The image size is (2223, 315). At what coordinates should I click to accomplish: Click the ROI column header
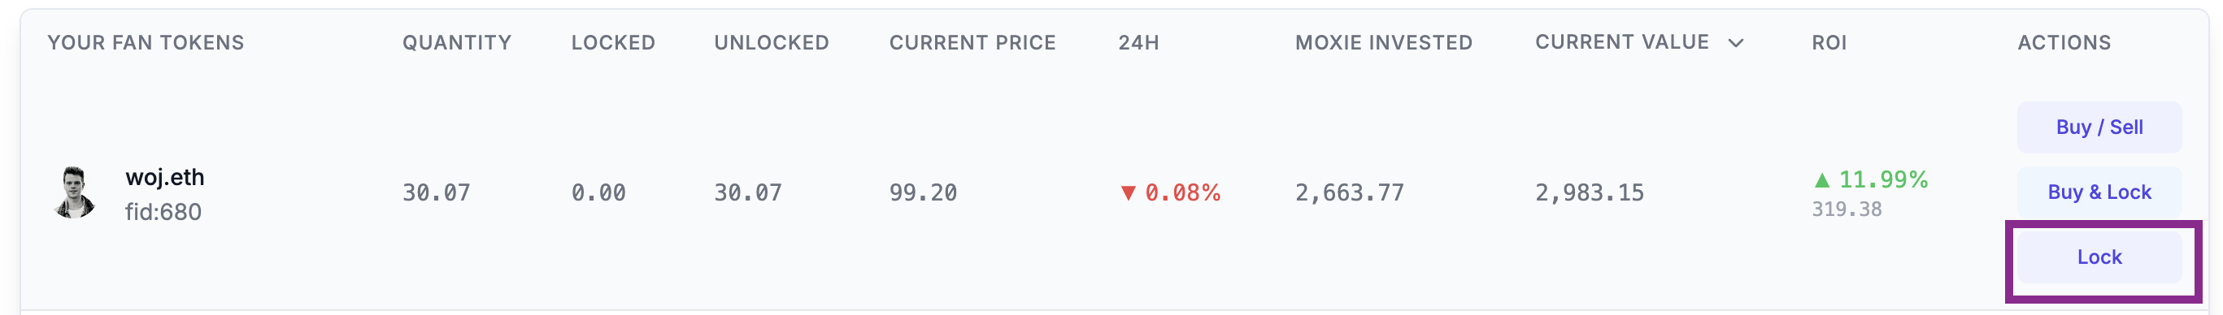tap(1829, 43)
